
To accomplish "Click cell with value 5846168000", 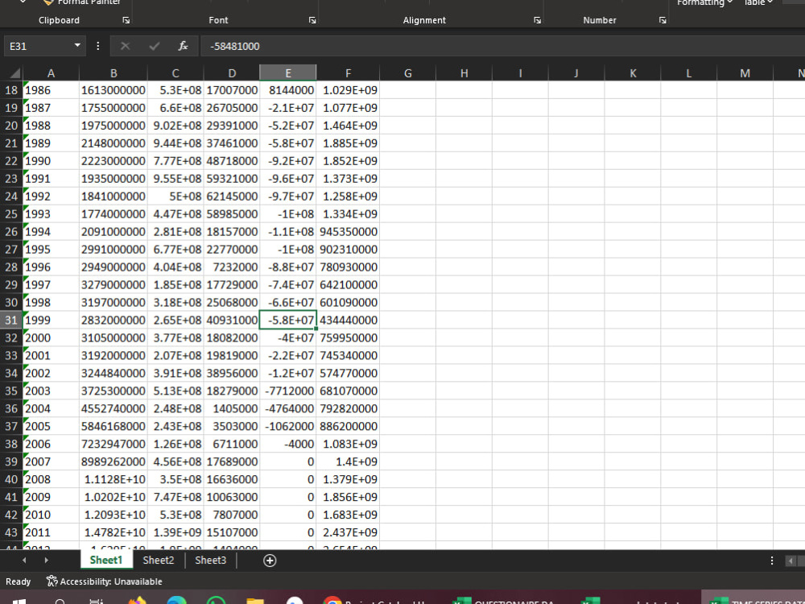I will coord(114,426).
